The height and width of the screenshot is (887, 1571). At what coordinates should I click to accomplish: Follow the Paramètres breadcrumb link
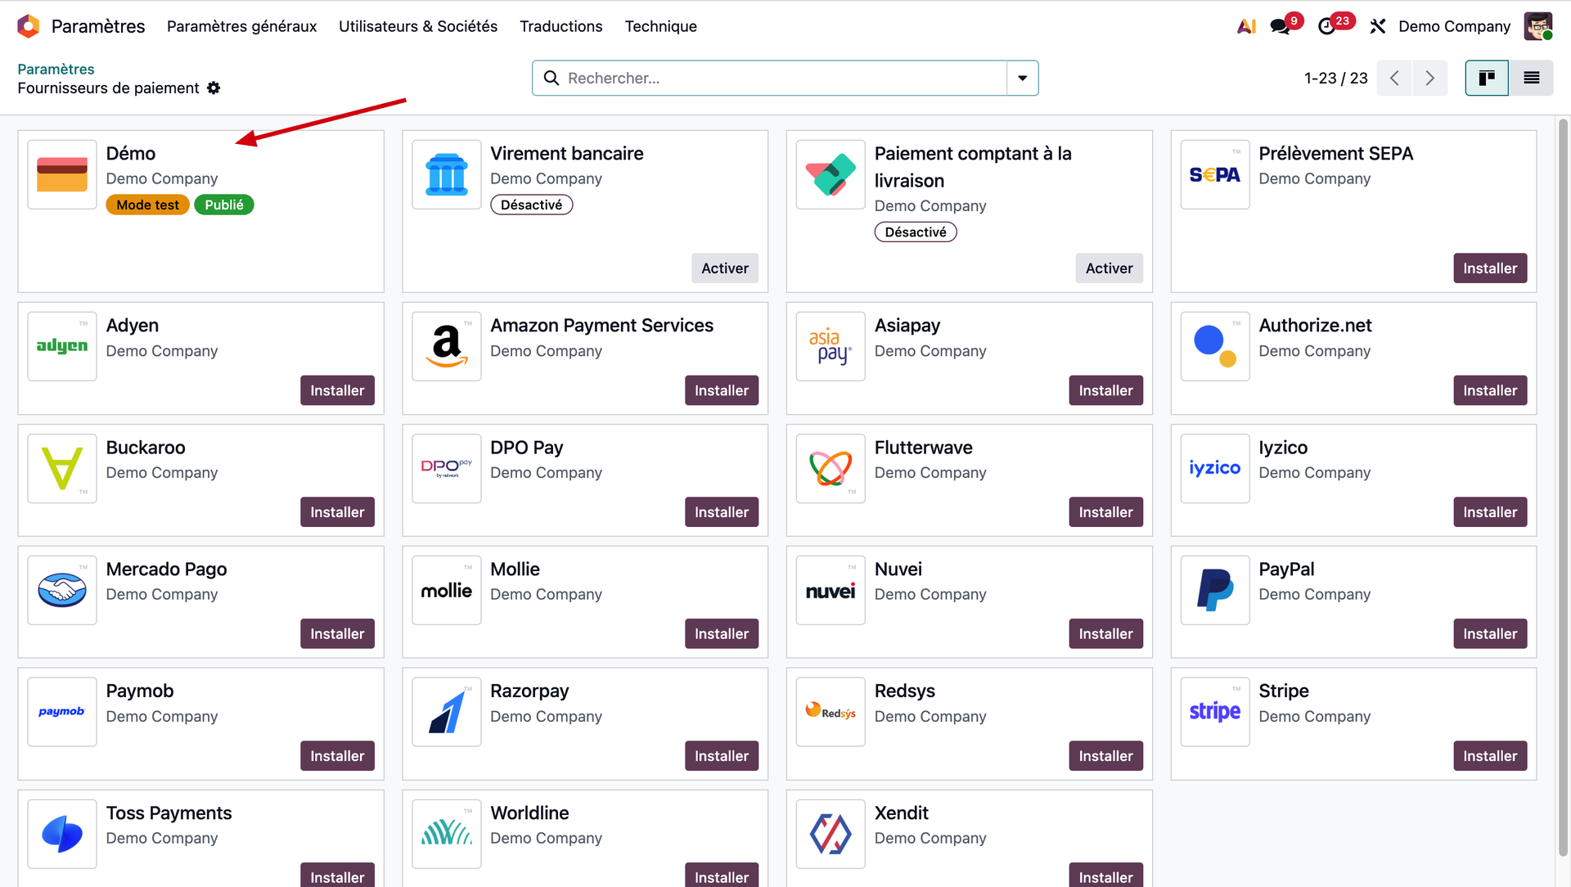pyautogui.click(x=56, y=69)
